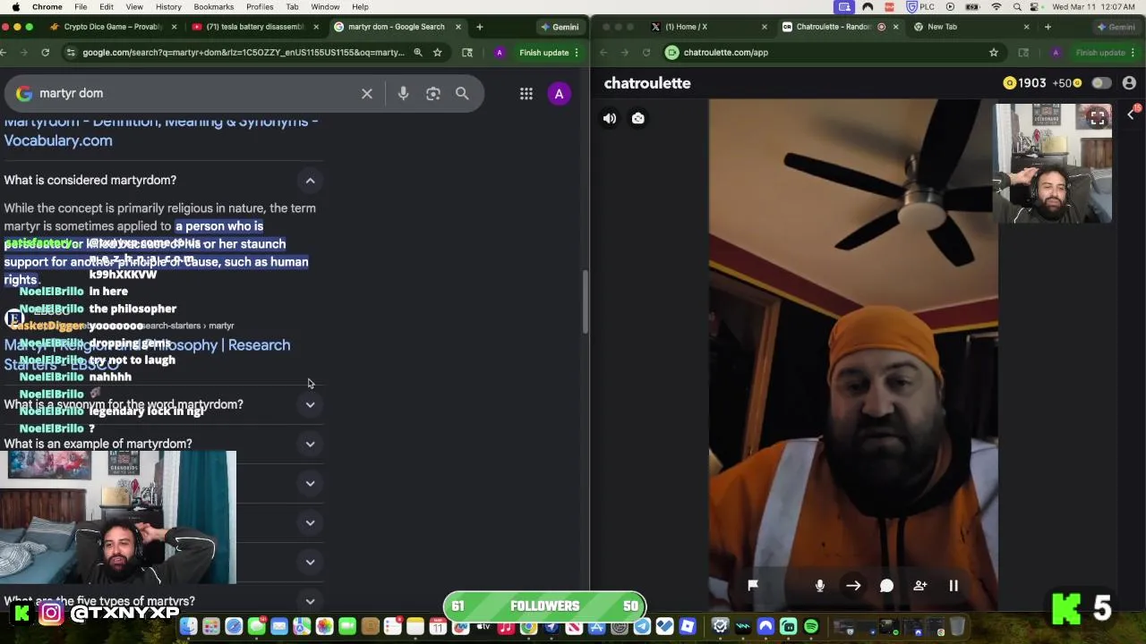The height and width of the screenshot is (644, 1146).
Task: Bookmark the Chatroulette page with the star
Action: (x=994, y=53)
